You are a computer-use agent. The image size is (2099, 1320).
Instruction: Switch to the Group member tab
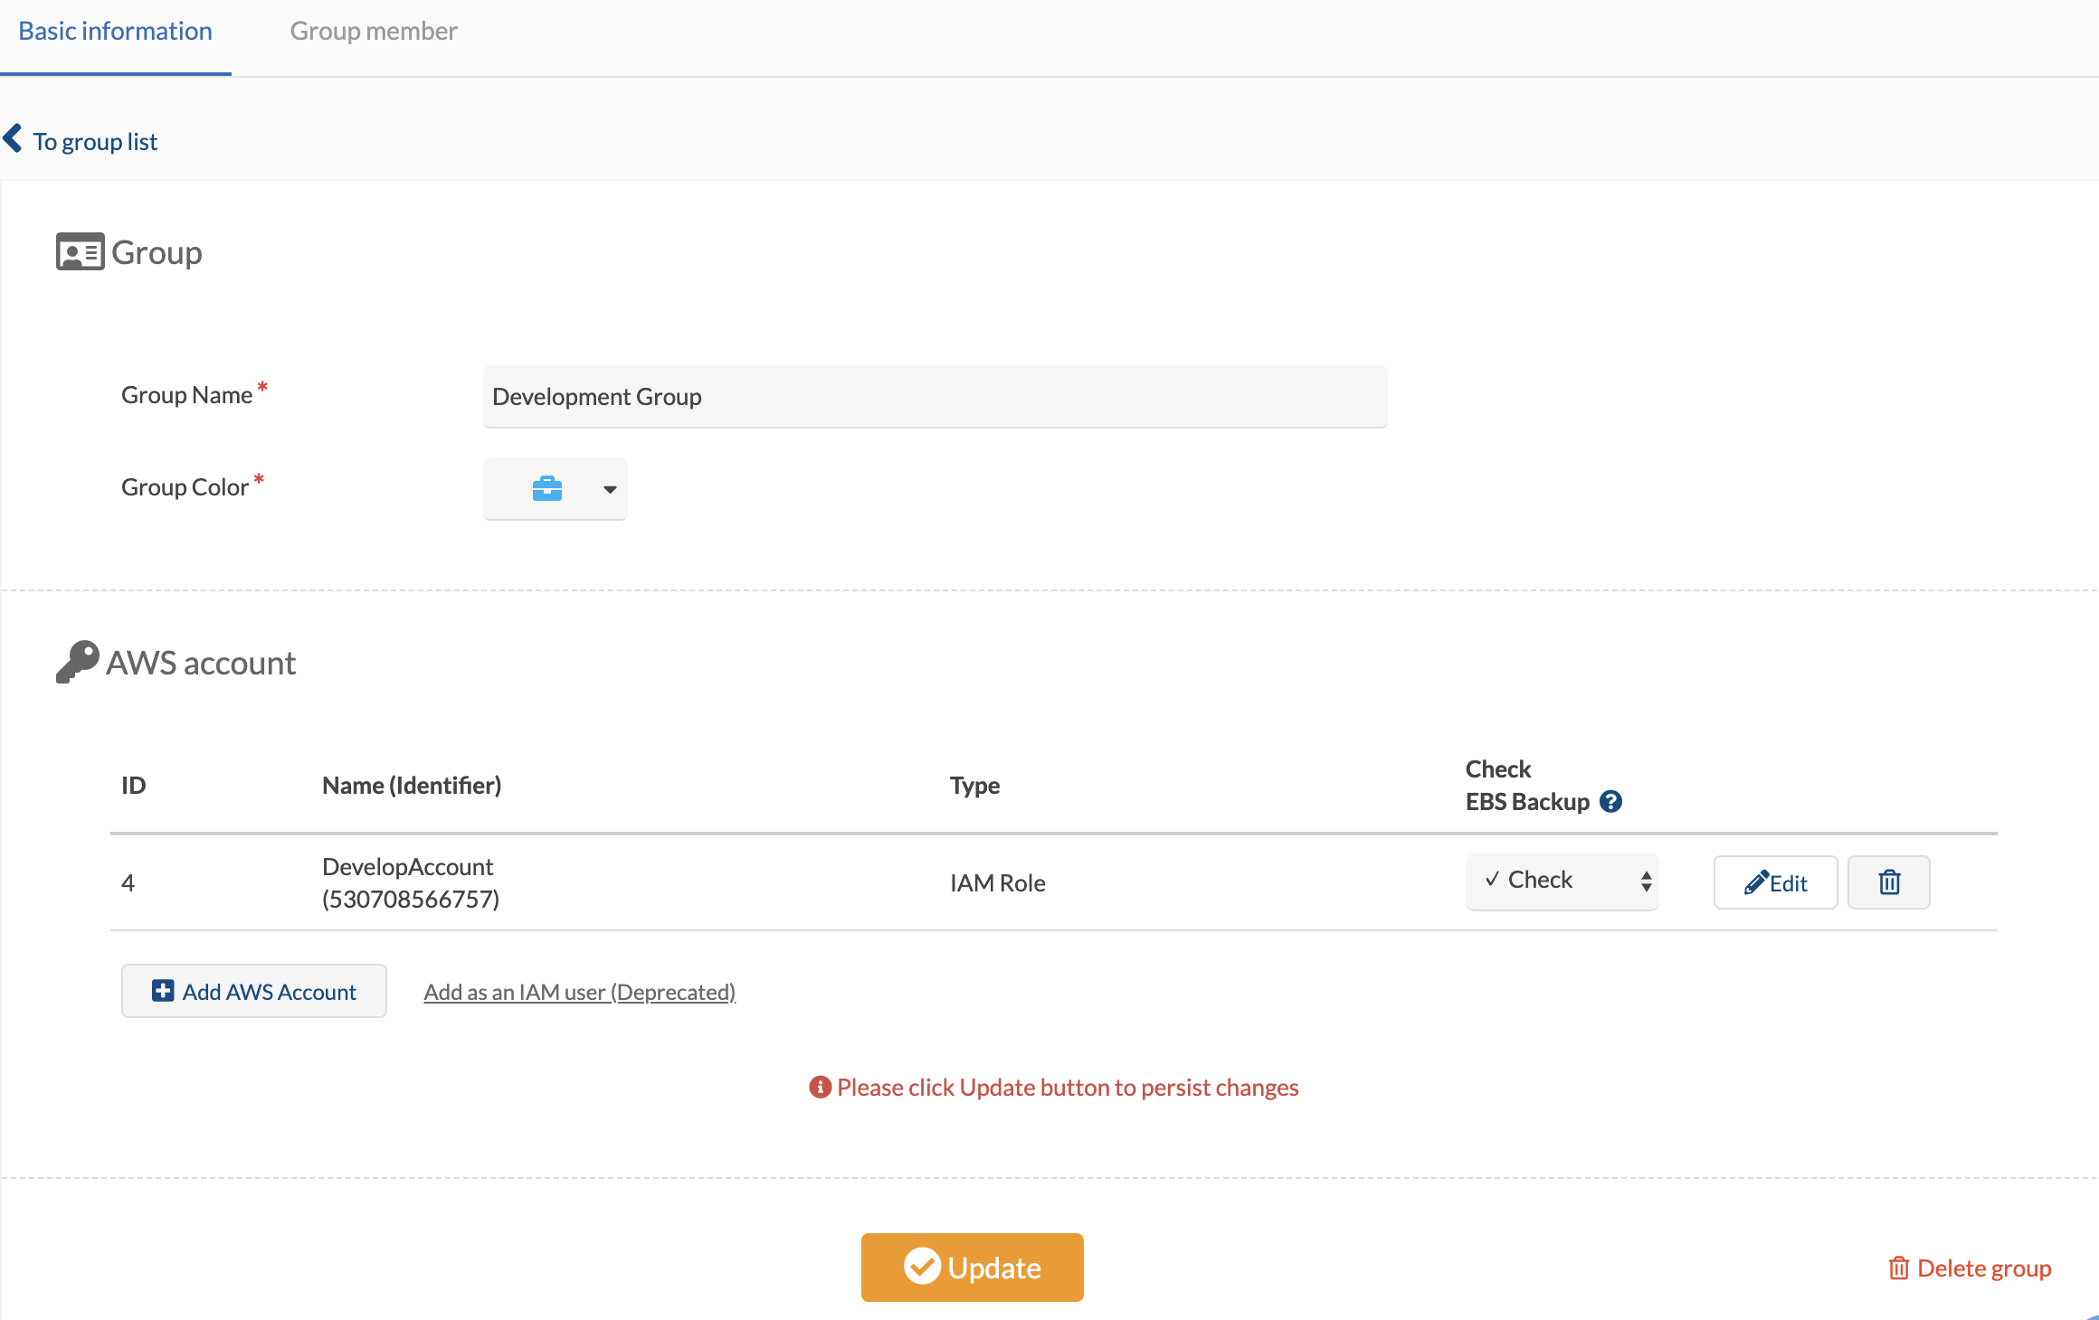(x=374, y=32)
